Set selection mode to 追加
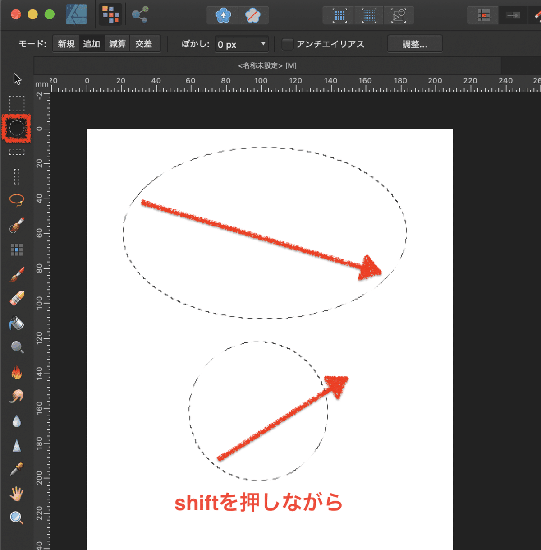 coord(92,44)
